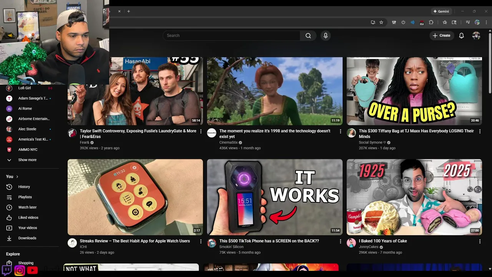Go to Smokin' Silicon channel name
This screenshot has height=277, width=492.
pos(231,247)
